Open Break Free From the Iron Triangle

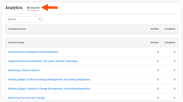[26, 98]
